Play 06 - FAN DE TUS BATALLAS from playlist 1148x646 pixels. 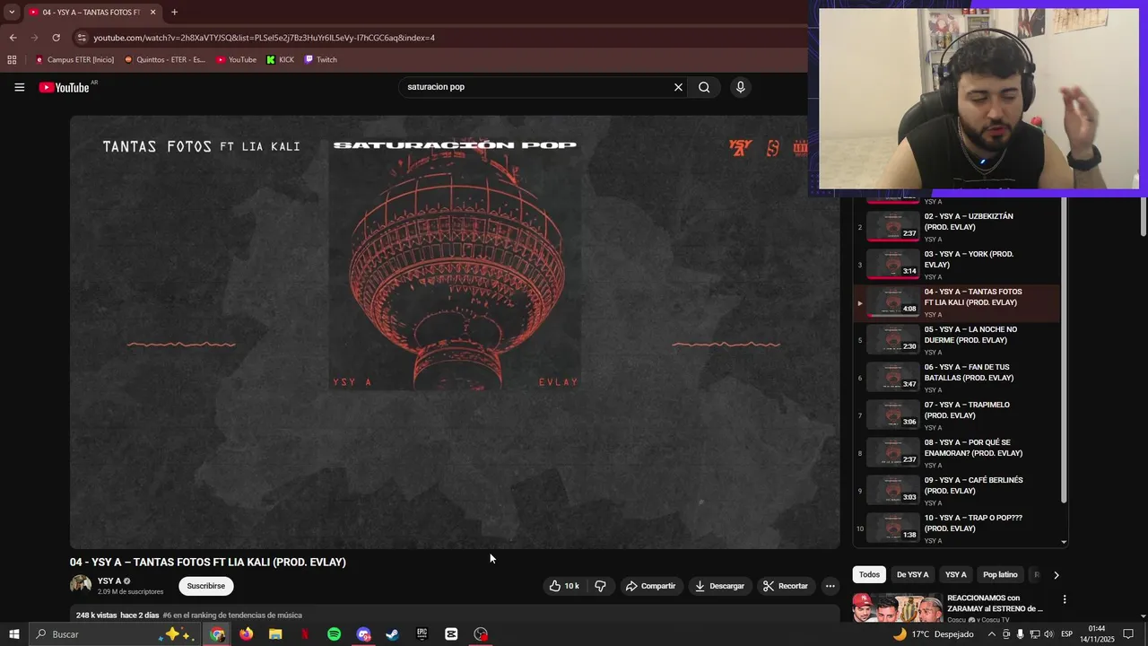pos(956,378)
